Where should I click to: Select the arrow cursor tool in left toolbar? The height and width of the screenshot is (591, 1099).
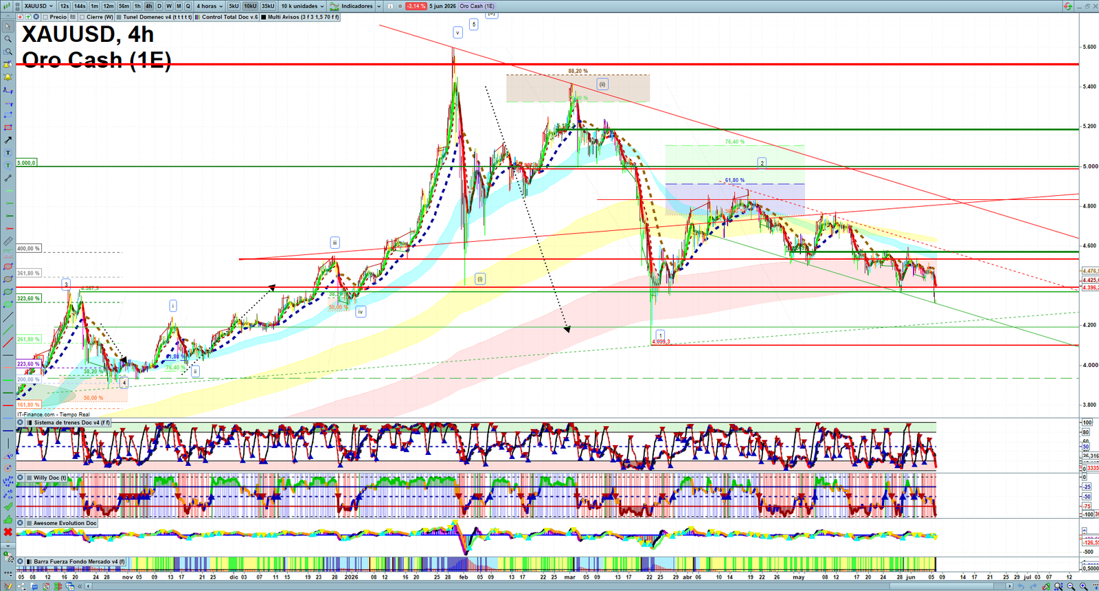coord(8,26)
